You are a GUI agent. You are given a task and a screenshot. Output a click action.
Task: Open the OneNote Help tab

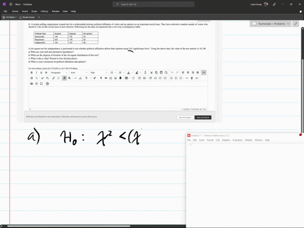(73, 11)
